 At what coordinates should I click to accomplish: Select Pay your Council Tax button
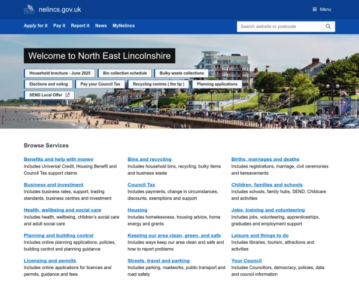click(100, 84)
